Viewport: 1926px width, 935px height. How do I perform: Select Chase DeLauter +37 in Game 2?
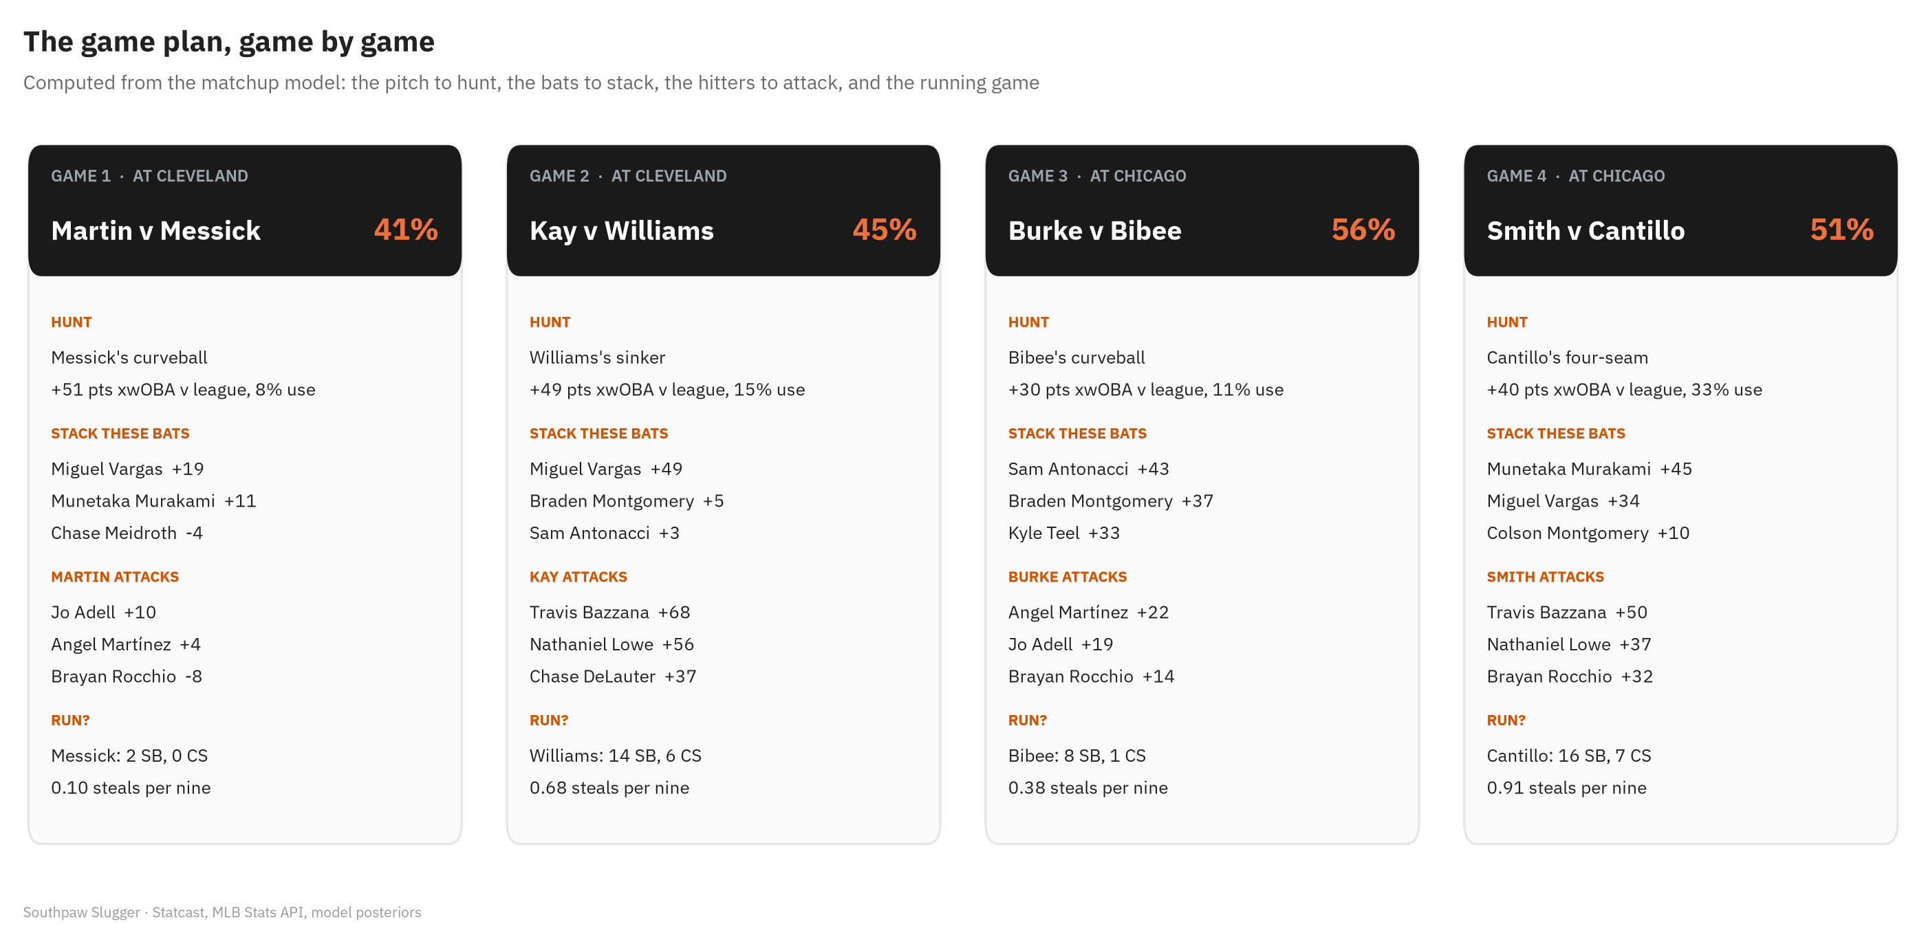[612, 676]
